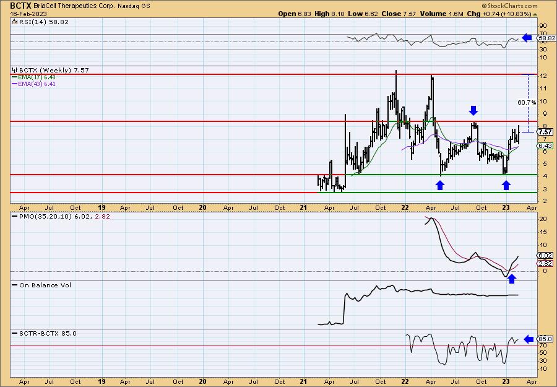Viewport: 557px width, 387px height.
Task: Click the BCTX ticker symbol in the header
Action: point(21,6)
